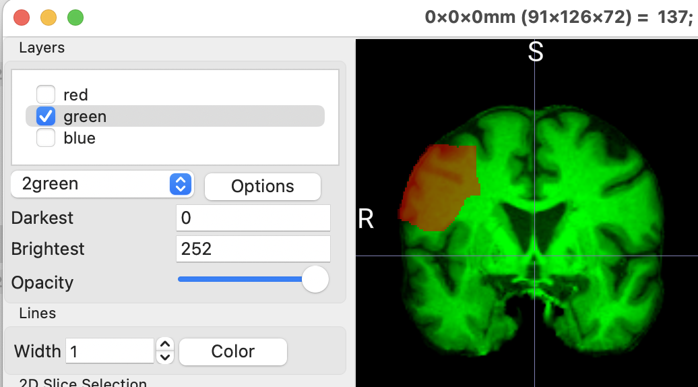The image size is (698, 387).
Task: Click the Darkest value input field
Action: pos(253,218)
